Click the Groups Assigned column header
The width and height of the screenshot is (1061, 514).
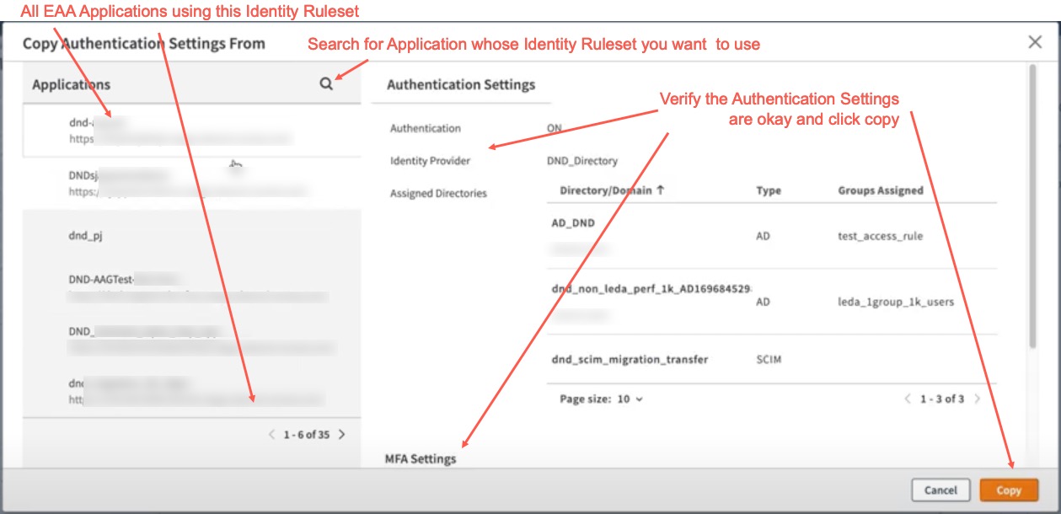click(x=880, y=190)
